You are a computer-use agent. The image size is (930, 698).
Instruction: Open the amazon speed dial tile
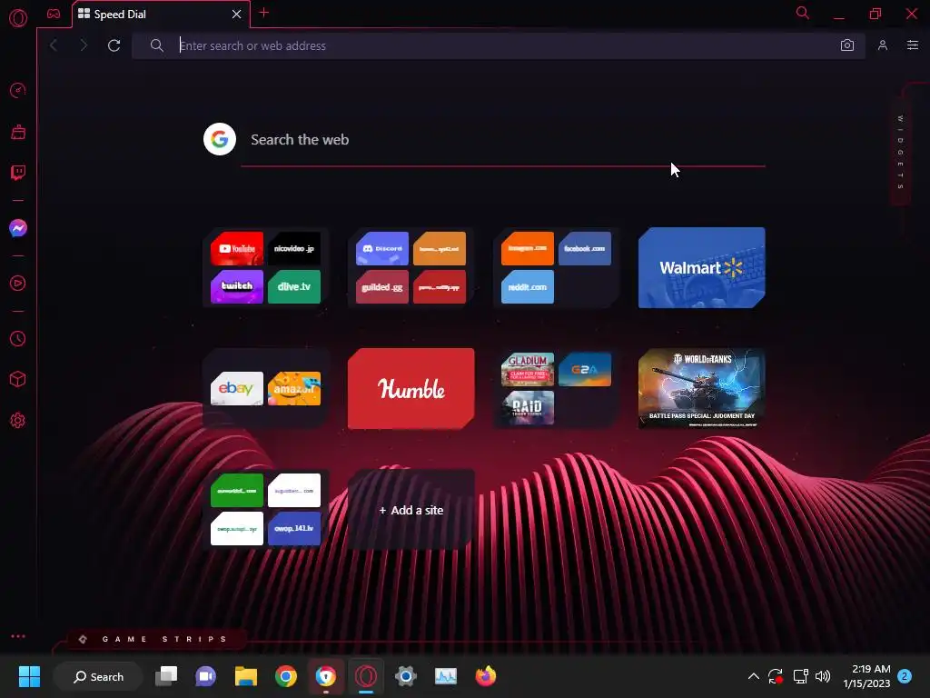[294, 389]
